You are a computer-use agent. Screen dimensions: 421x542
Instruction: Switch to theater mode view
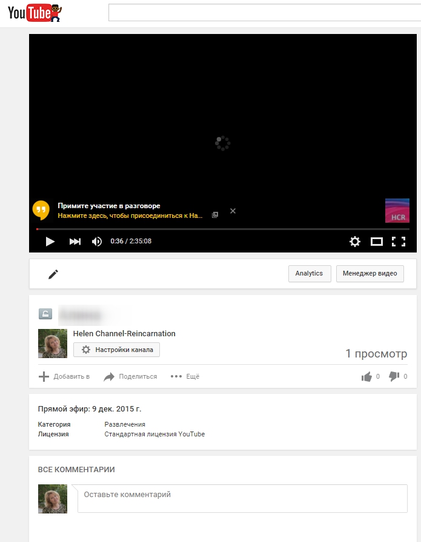[377, 242]
